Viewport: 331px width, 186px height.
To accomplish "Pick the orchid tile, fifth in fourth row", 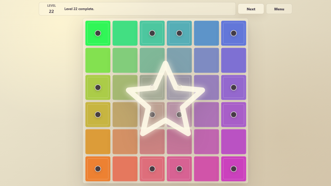I will (206, 114).
